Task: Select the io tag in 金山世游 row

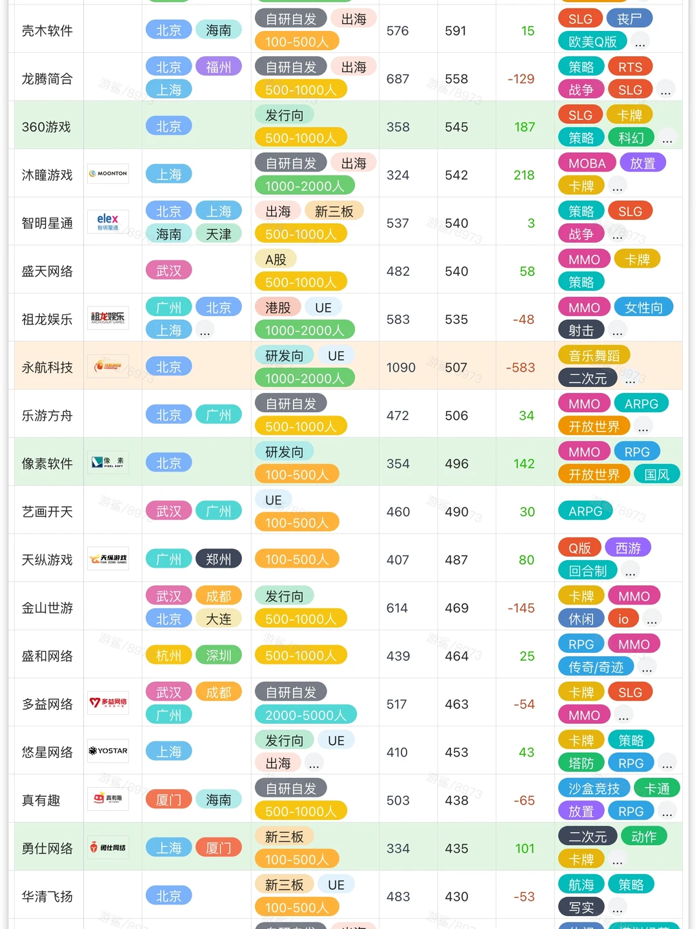Action: [623, 619]
